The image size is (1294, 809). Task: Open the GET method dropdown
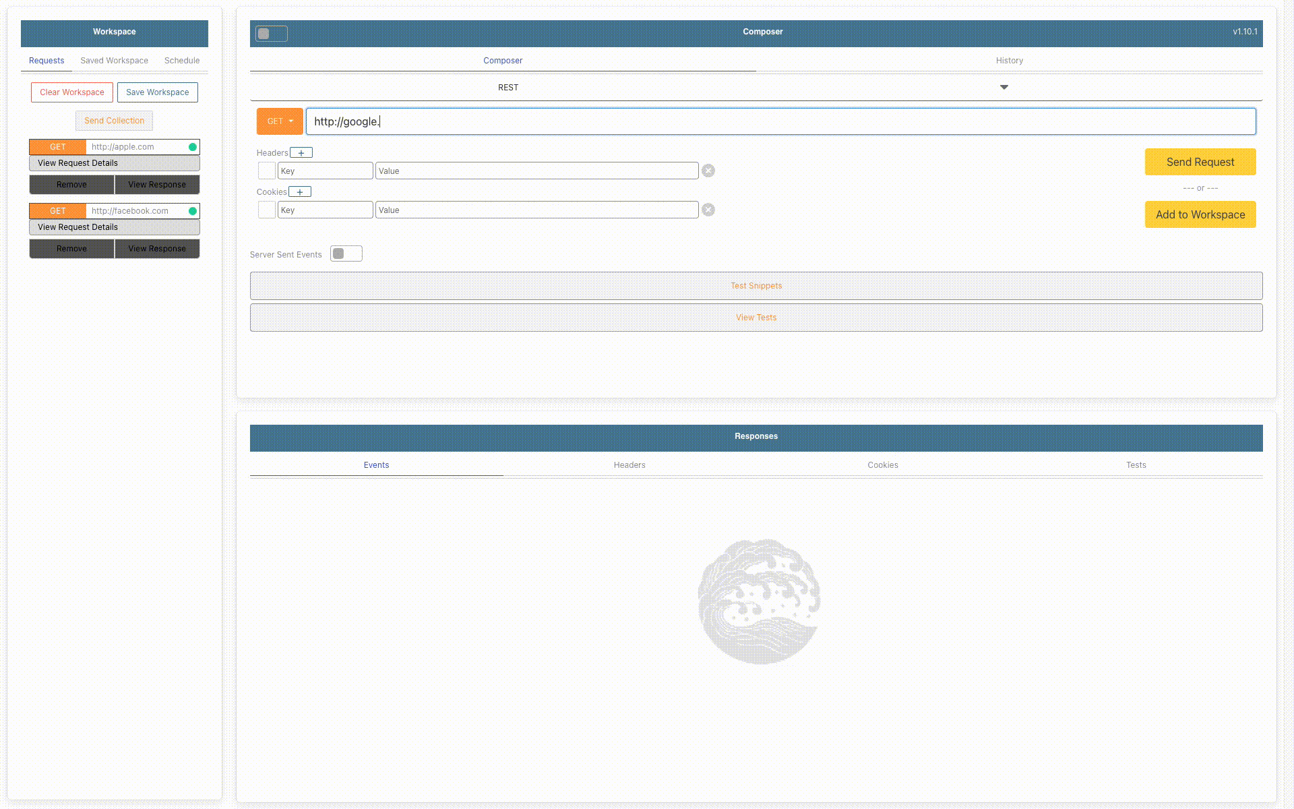[x=280, y=121]
